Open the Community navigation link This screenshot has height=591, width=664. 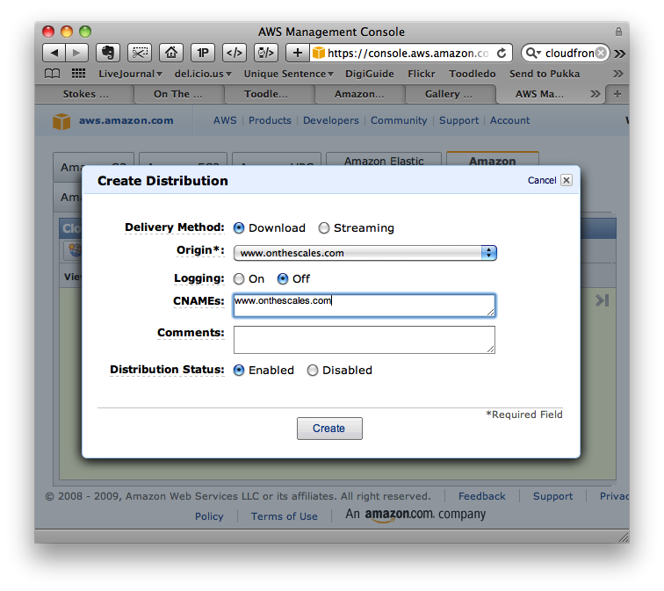pos(399,120)
